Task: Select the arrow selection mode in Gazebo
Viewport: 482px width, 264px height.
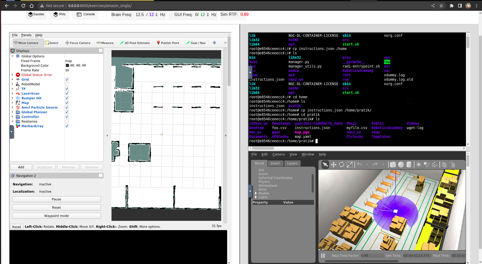Action: point(325,164)
